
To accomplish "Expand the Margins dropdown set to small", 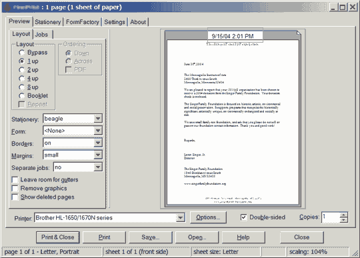I will (x=73, y=155).
